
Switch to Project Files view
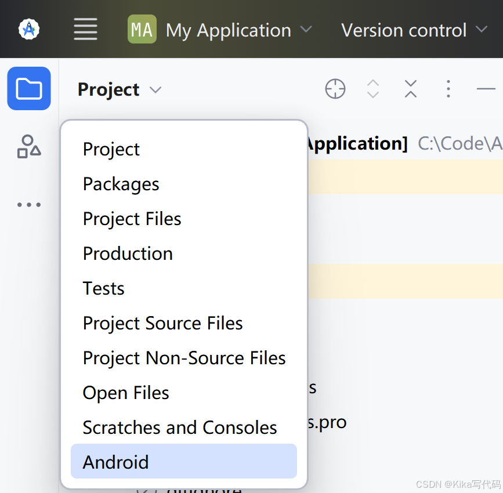(x=132, y=219)
